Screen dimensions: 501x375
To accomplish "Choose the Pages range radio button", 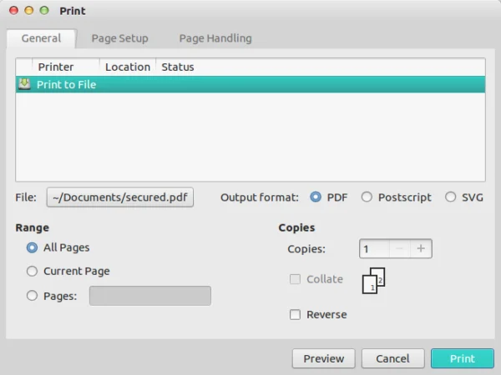I will (32, 296).
